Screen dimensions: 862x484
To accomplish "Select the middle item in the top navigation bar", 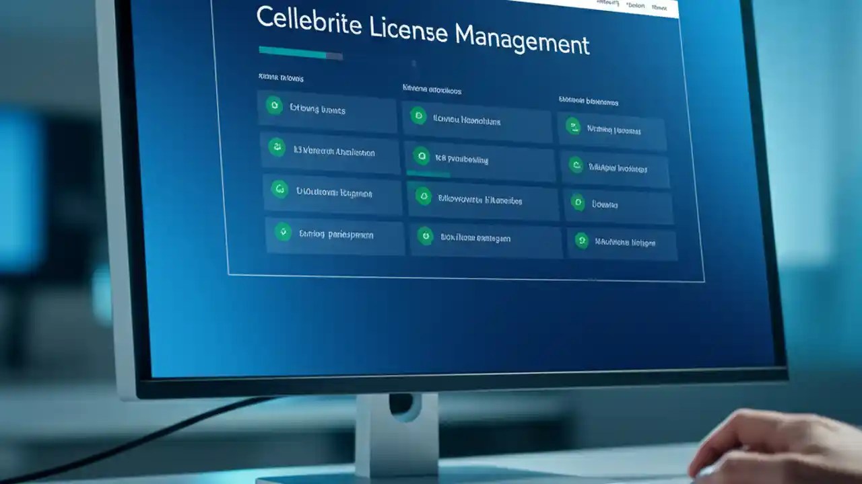I will pos(635,5).
